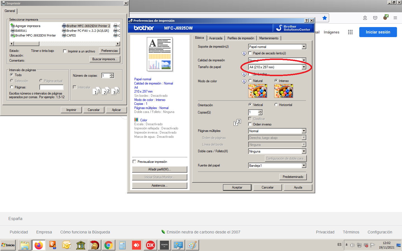Viewport: 402px width, 251px height.
Task: Click the Predeterminado button
Action: click(293, 177)
